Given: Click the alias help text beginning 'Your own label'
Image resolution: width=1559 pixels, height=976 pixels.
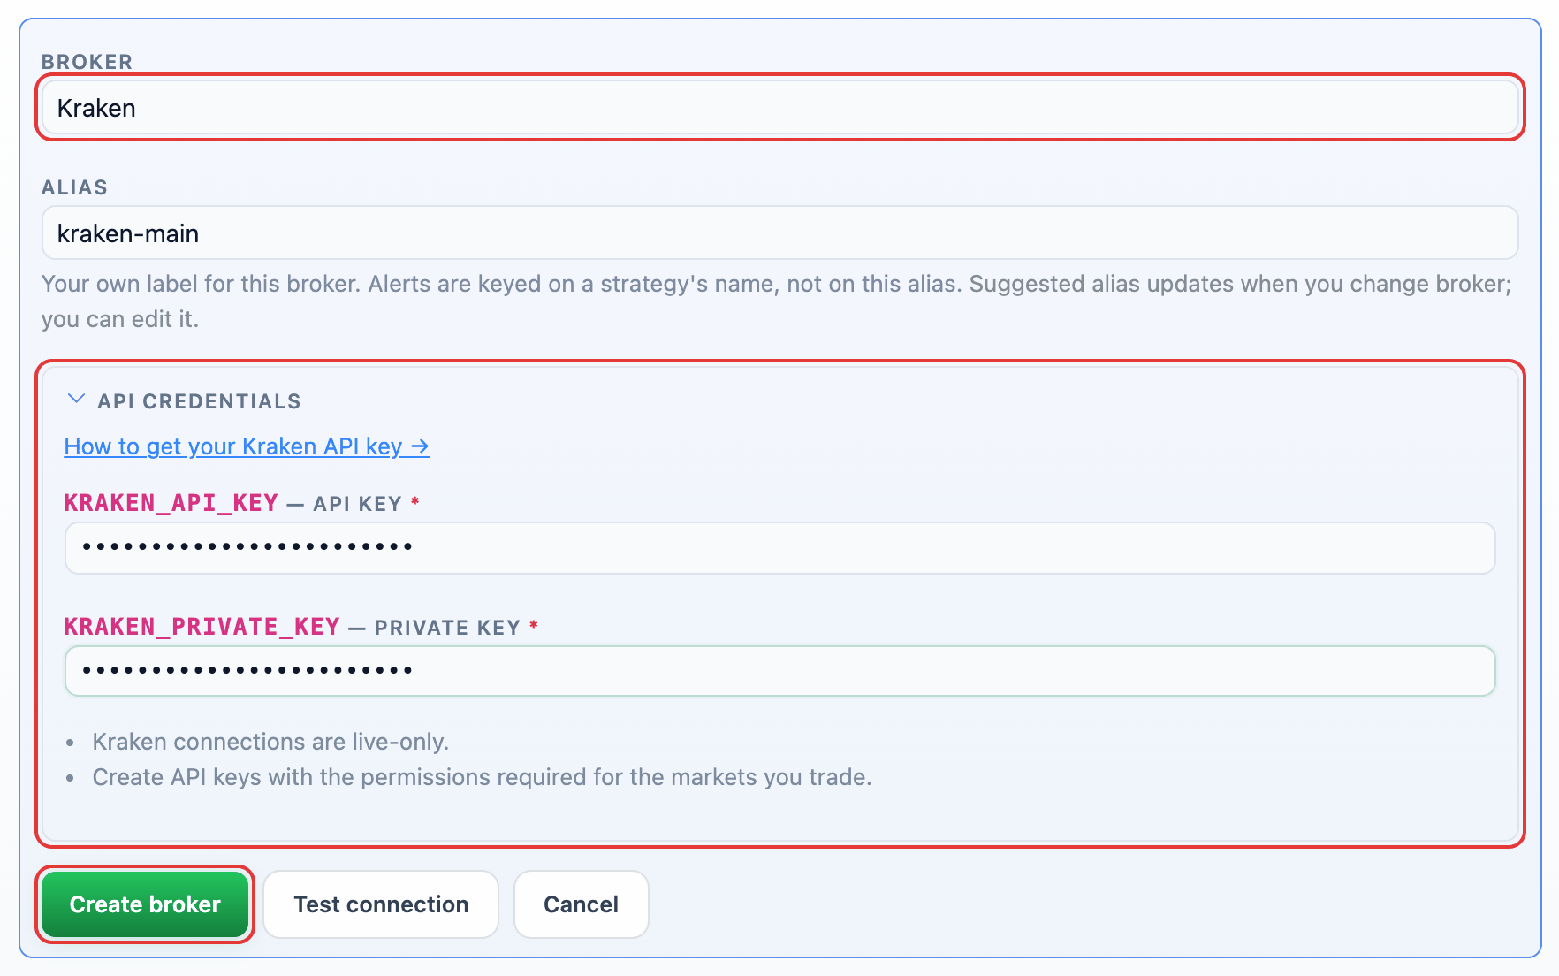Looking at the screenshot, I should 776,301.
